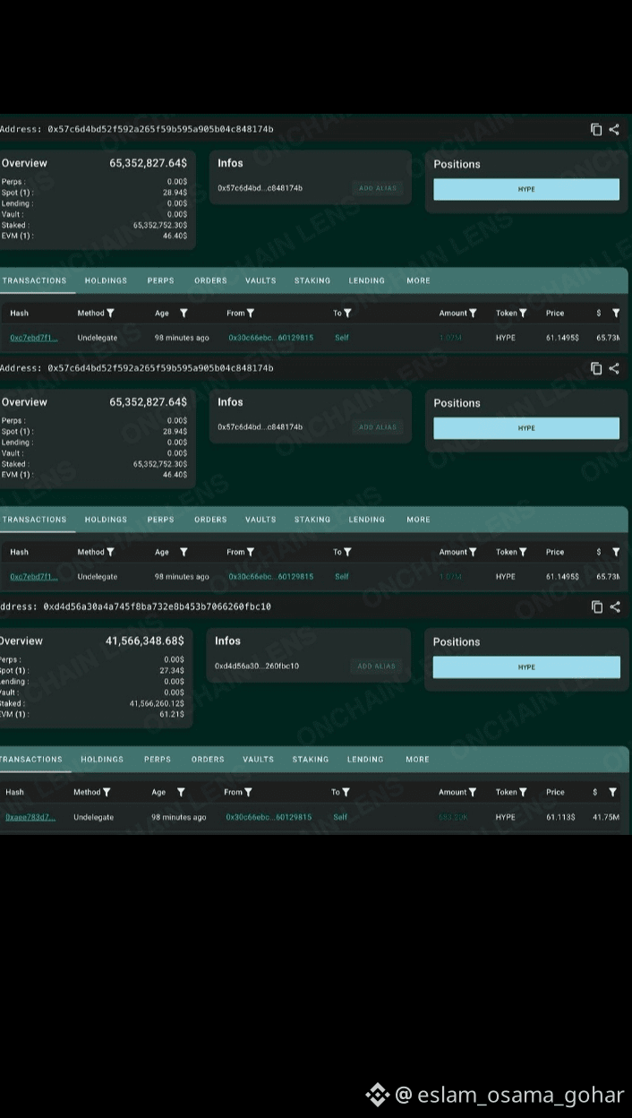Open HYPE position in the middle Positions card
This screenshot has height=1118, width=632.
526,428
